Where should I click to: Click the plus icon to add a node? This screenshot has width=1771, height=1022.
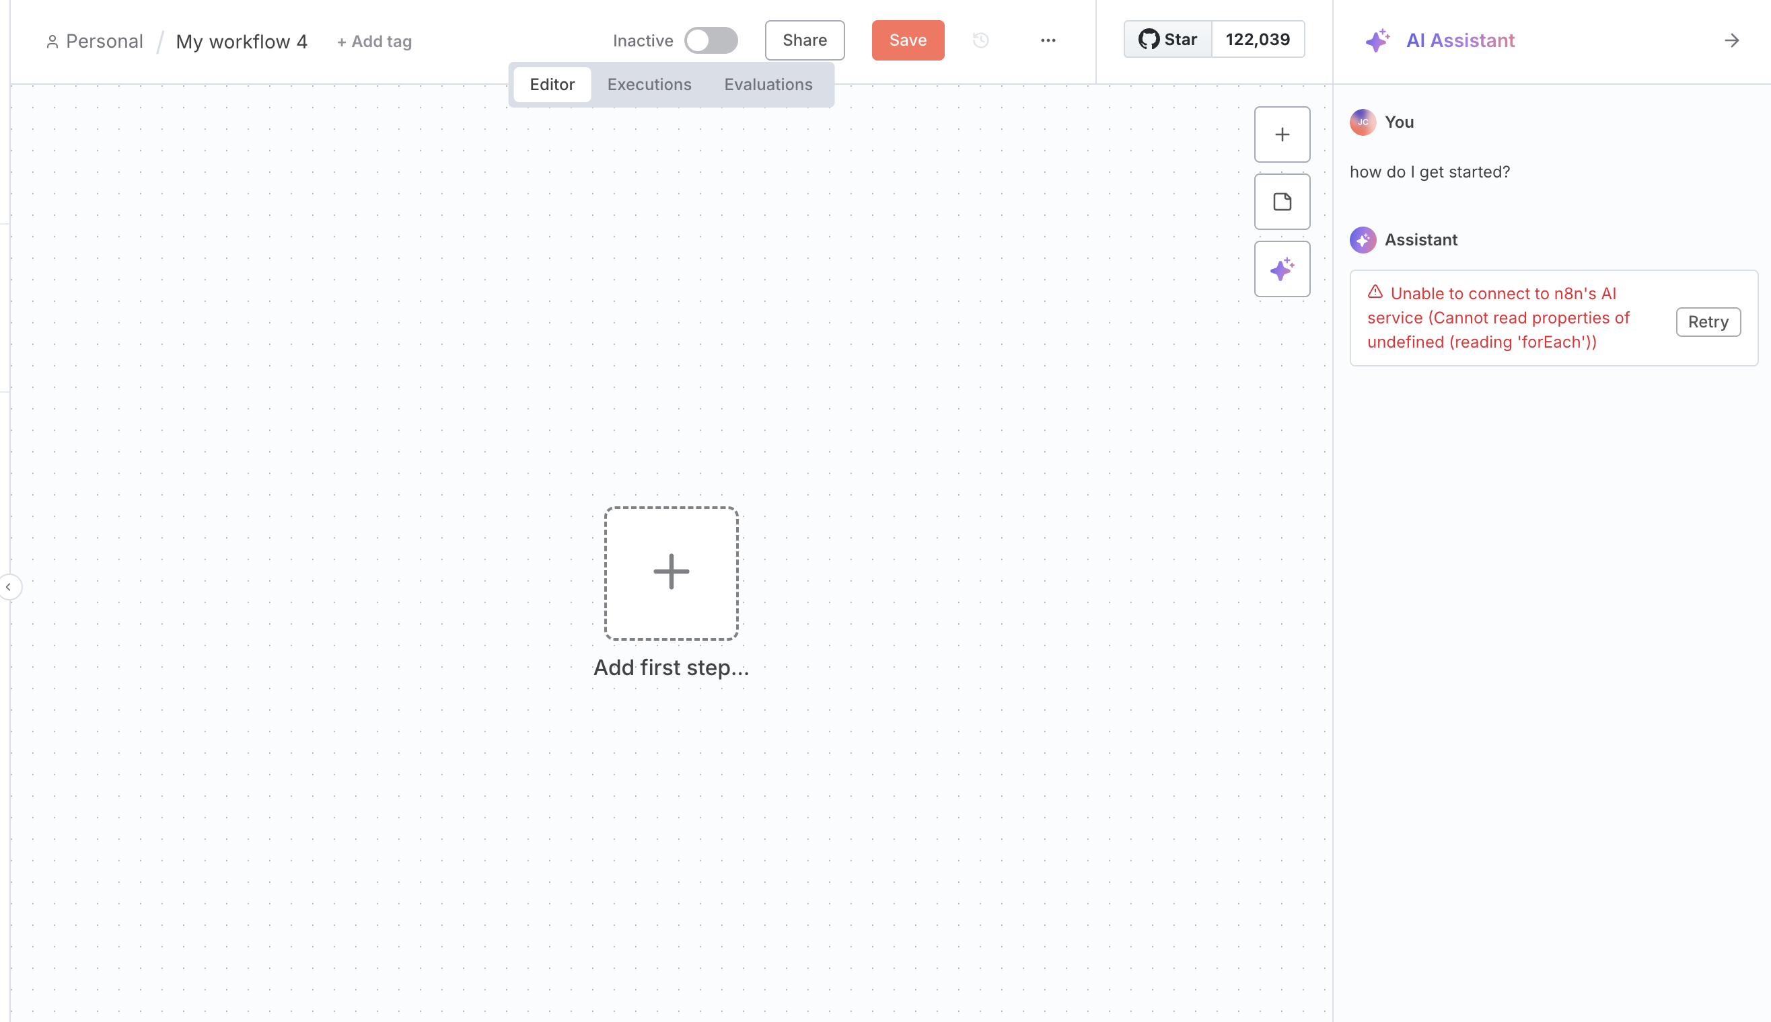pos(1282,134)
